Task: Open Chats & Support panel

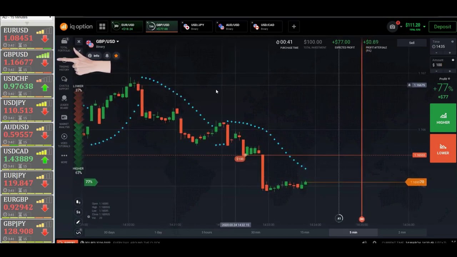Action: coord(64,82)
